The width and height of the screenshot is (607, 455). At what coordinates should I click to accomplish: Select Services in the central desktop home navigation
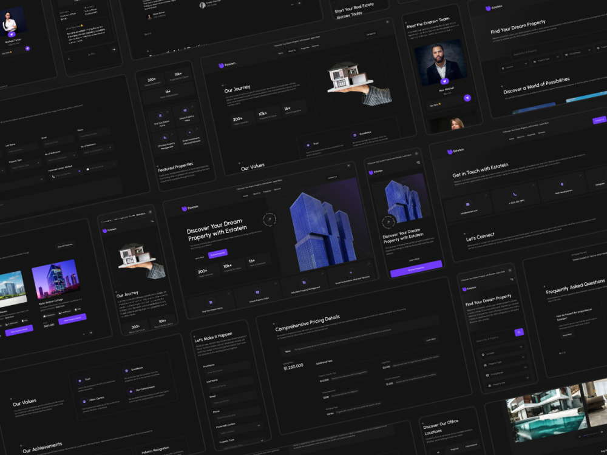pos(277,189)
